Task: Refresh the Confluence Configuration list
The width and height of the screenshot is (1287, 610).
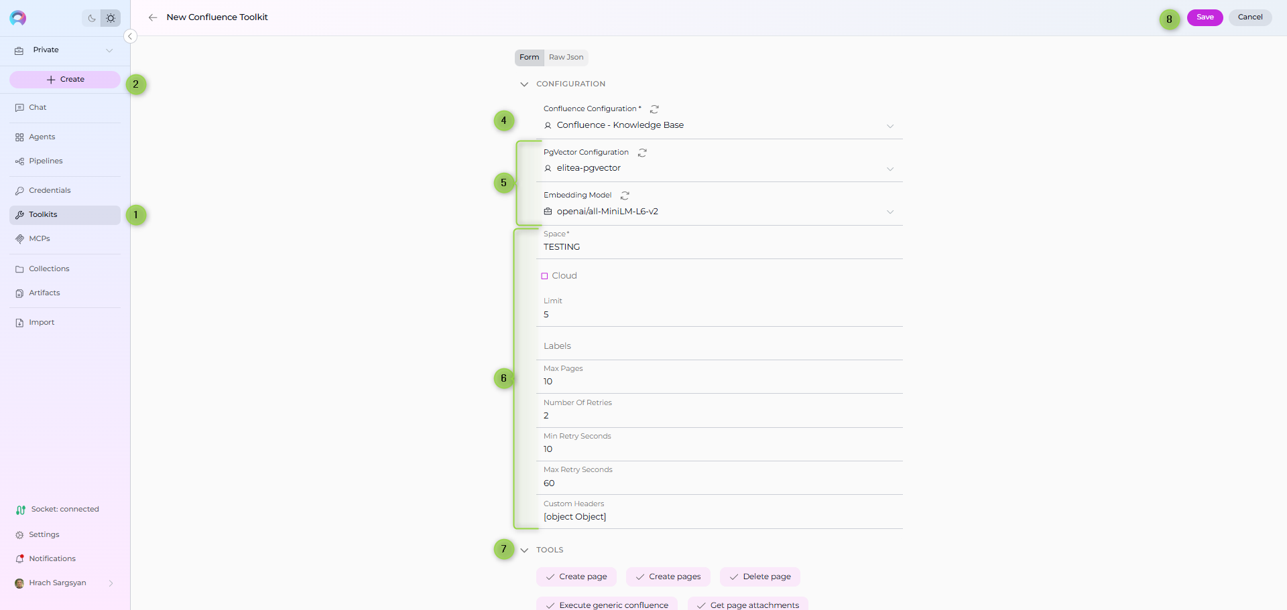Action: 654,109
